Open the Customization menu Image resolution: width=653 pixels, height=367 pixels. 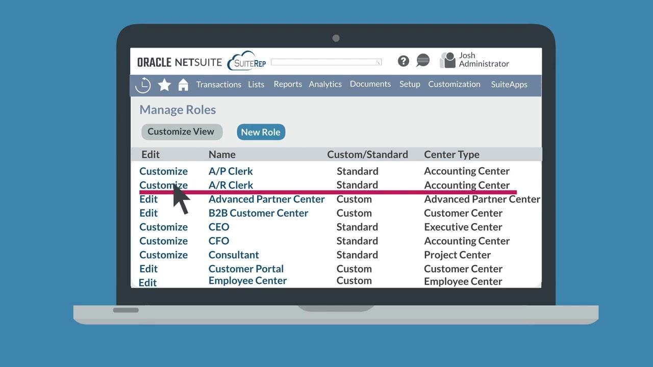tap(454, 84)
